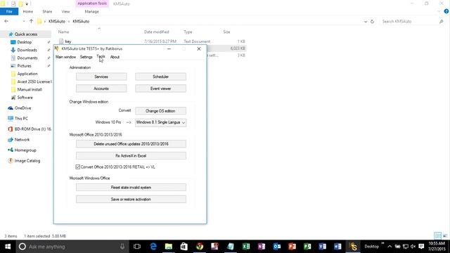Expand the Explorer ribbon chevron
Image resolution: width=450 pixels, height=253 pixels.
[x=439, y=11]
